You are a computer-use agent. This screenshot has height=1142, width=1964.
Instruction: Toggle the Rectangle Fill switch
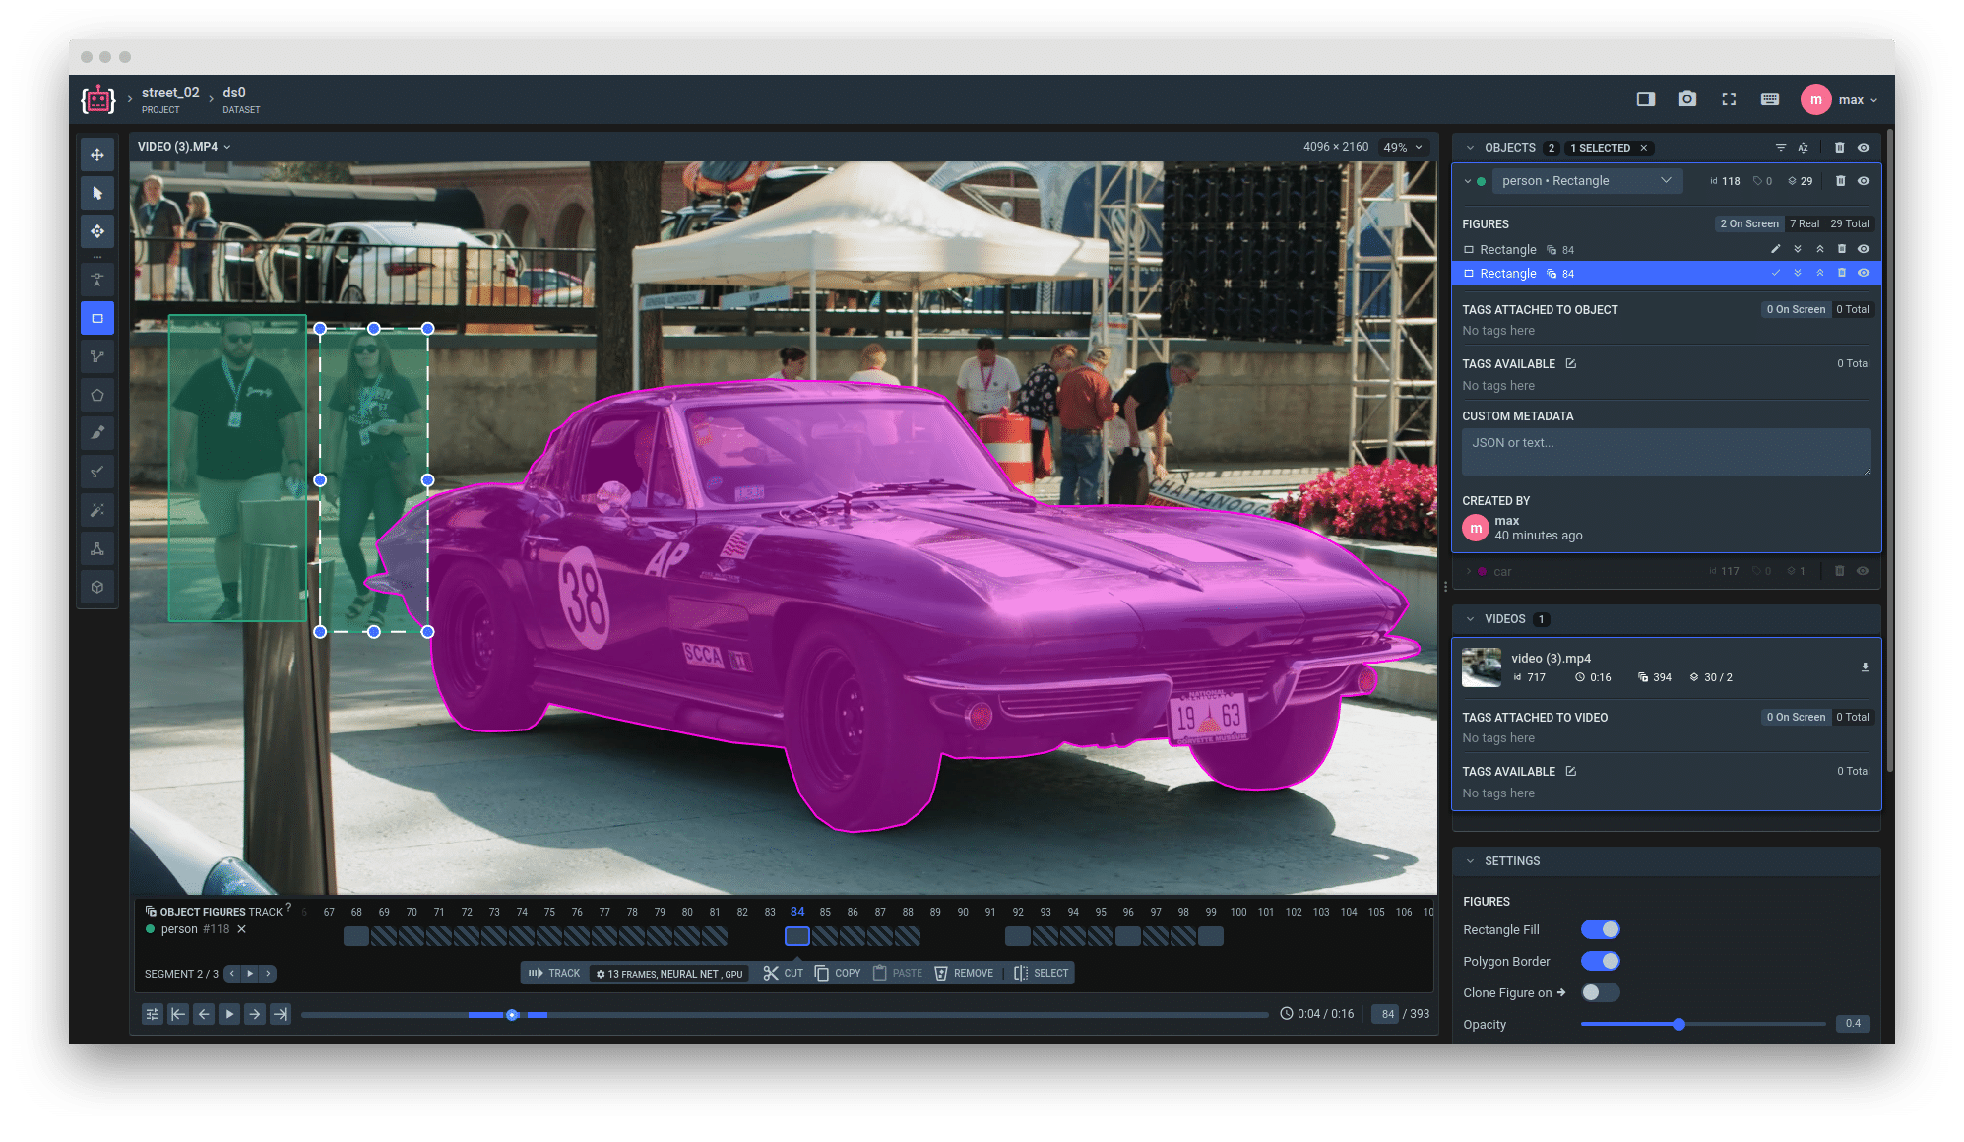pos(1601,929)
